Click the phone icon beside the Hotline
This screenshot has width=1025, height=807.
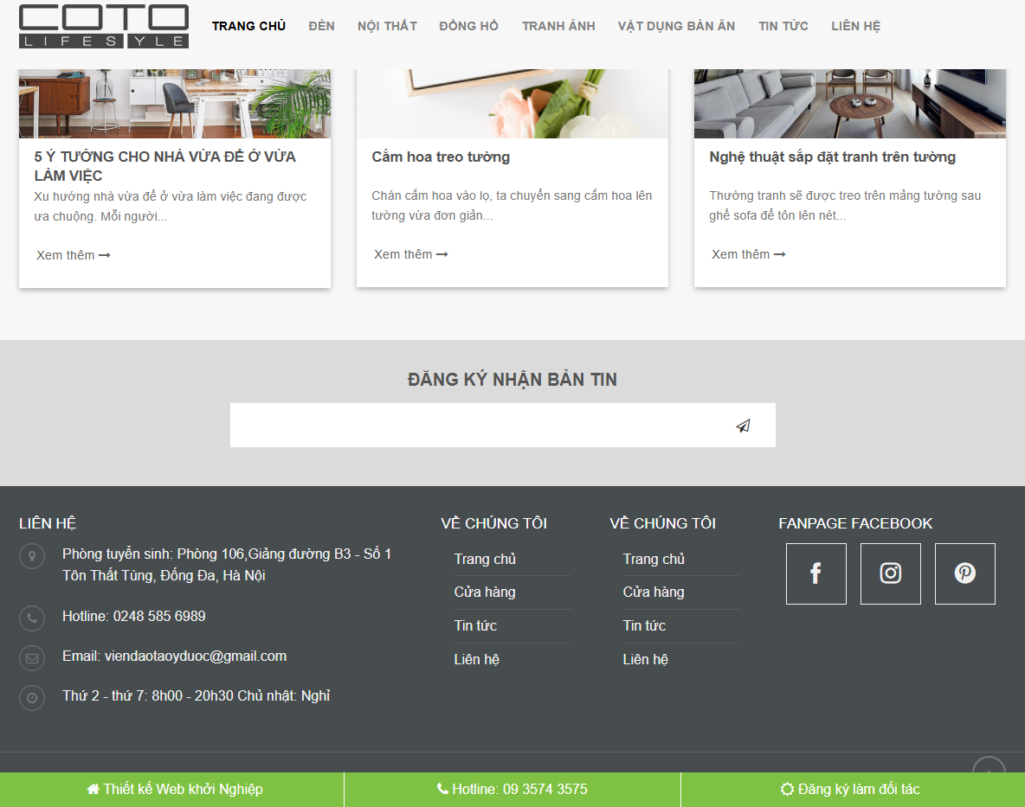click(32, 618)
